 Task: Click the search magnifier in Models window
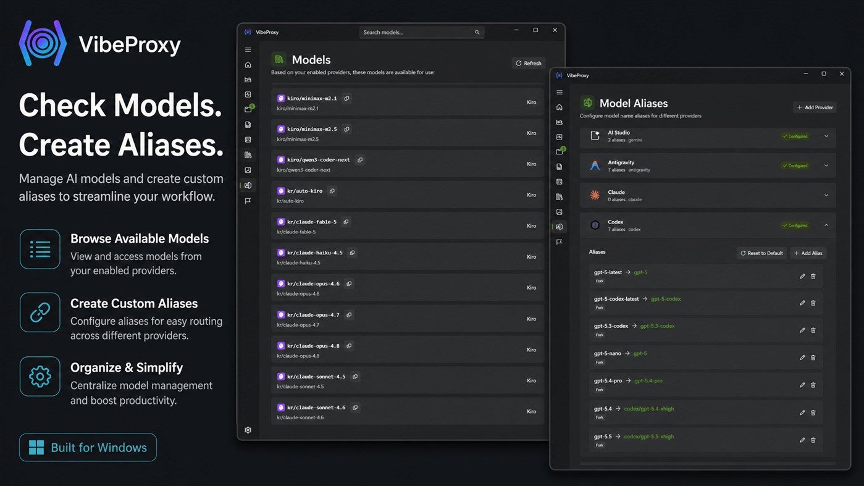(x=477, y=32)
